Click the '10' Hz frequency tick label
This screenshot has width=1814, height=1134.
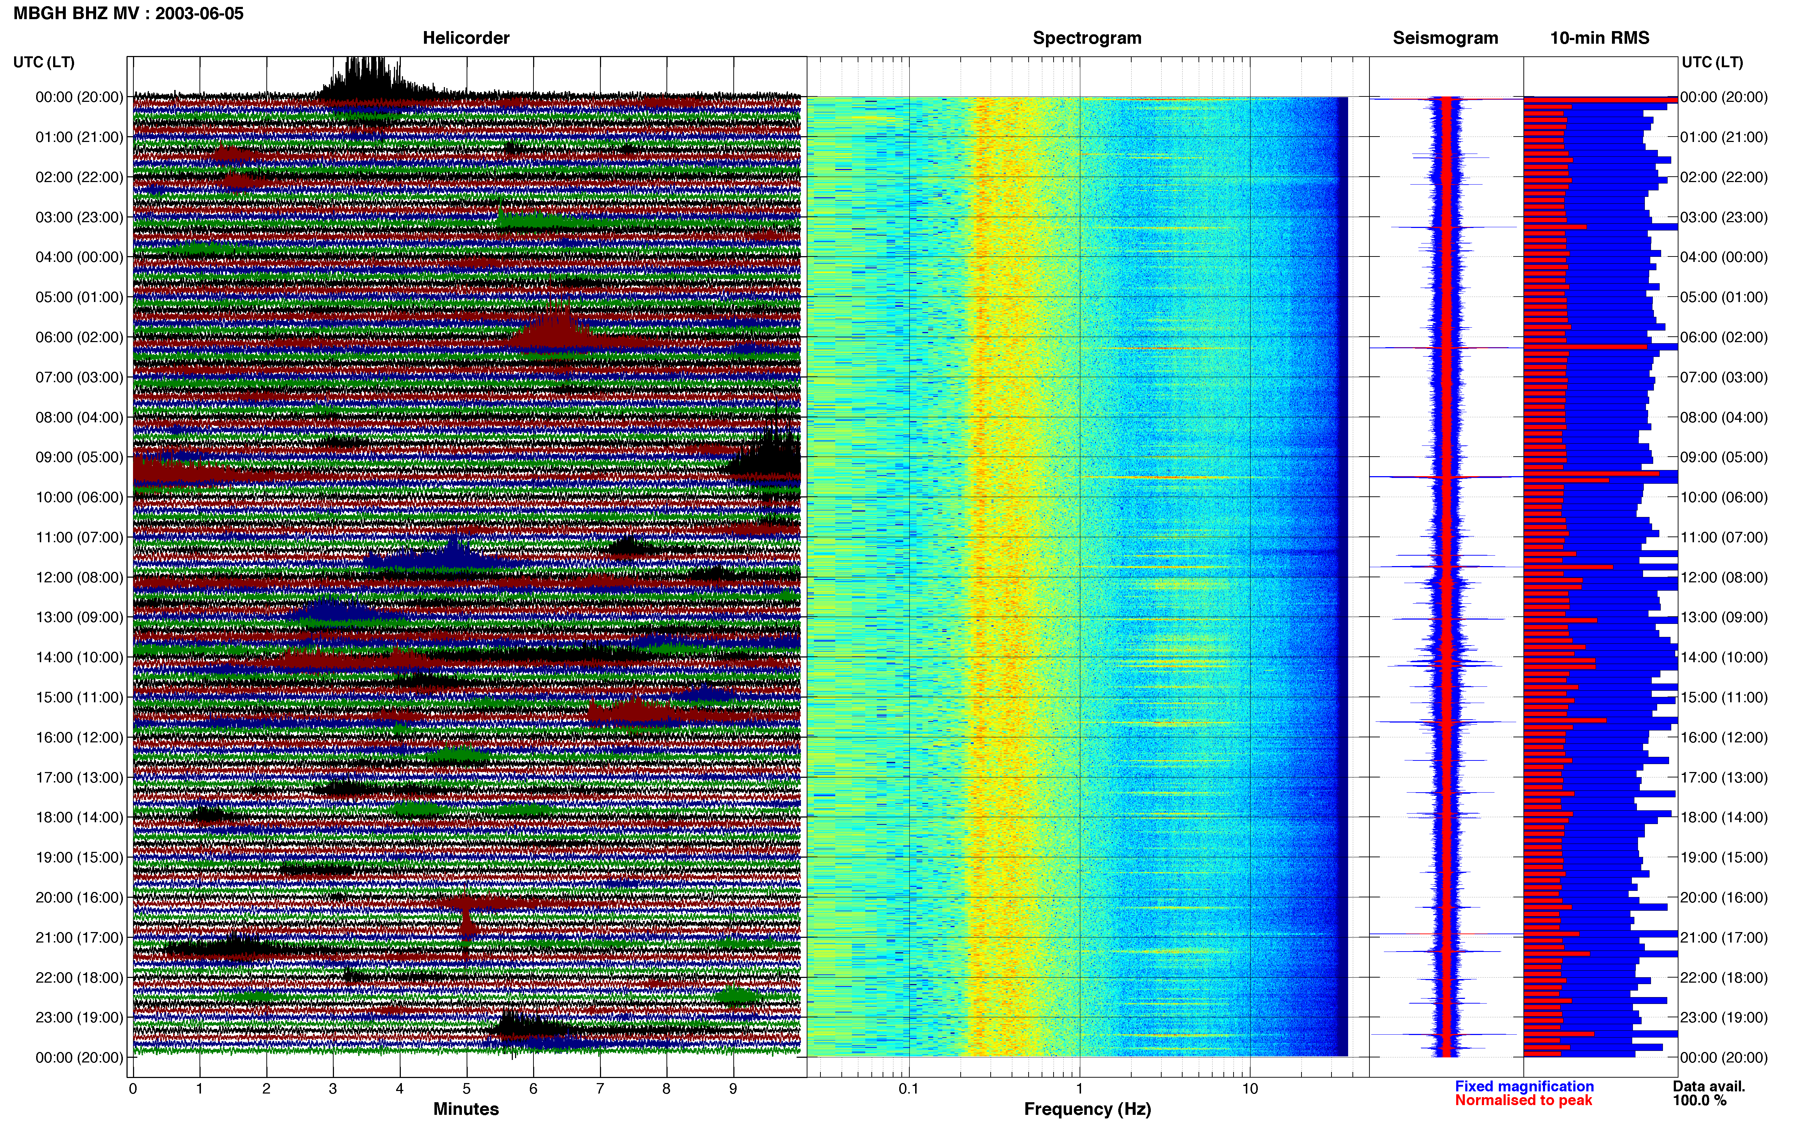[1250, 1088]
